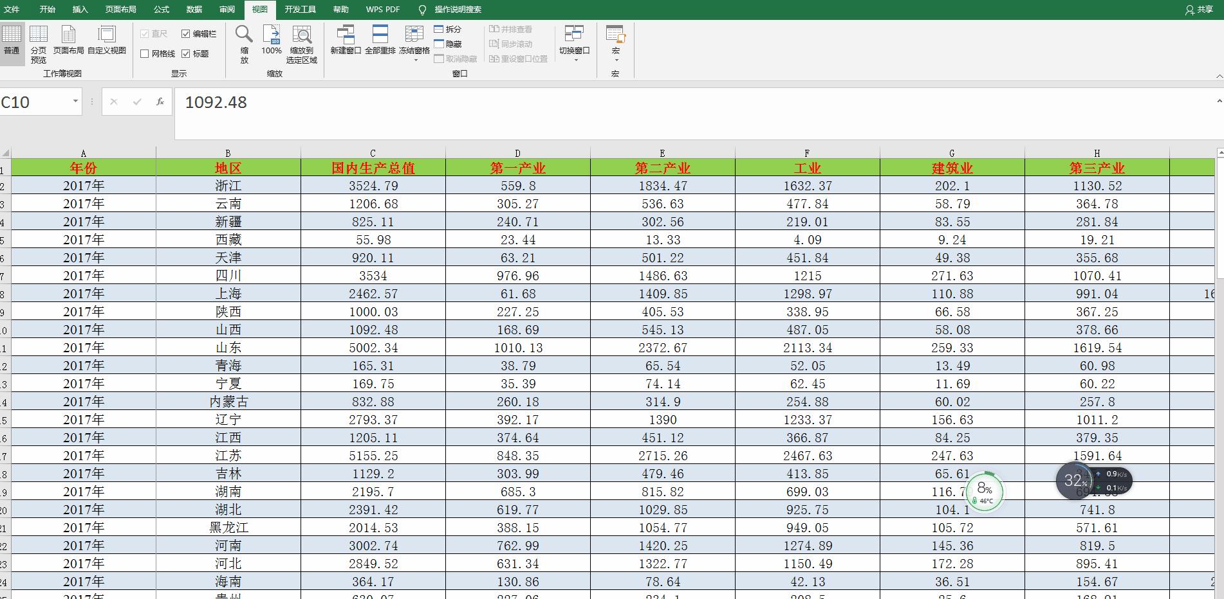Select the cell containing 山东
This screenshot has width=1224, height=599.
click(x=228, y=348)
